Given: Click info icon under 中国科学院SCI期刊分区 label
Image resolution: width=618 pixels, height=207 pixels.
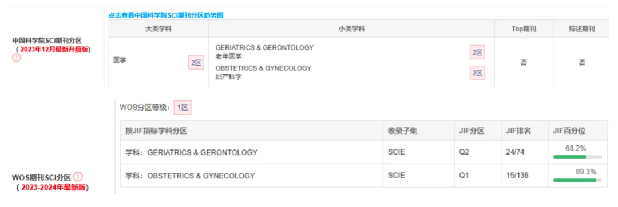Looking at the screenshot, I should point(16,58).
